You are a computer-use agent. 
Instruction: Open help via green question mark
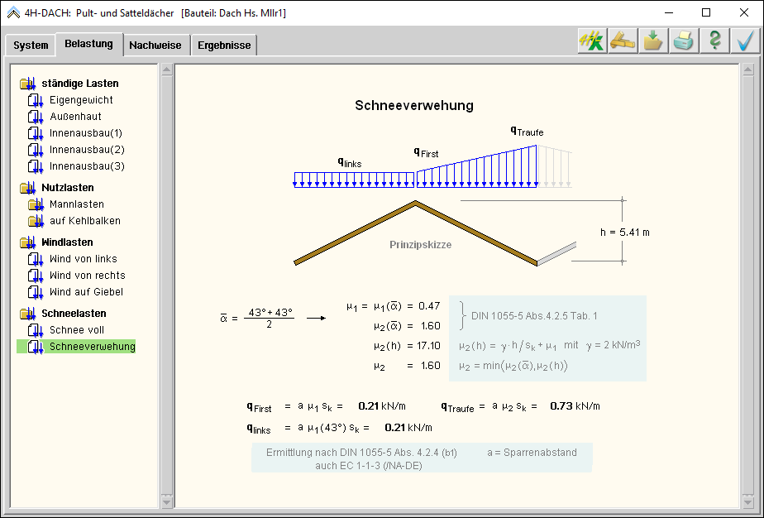(714, 41)
